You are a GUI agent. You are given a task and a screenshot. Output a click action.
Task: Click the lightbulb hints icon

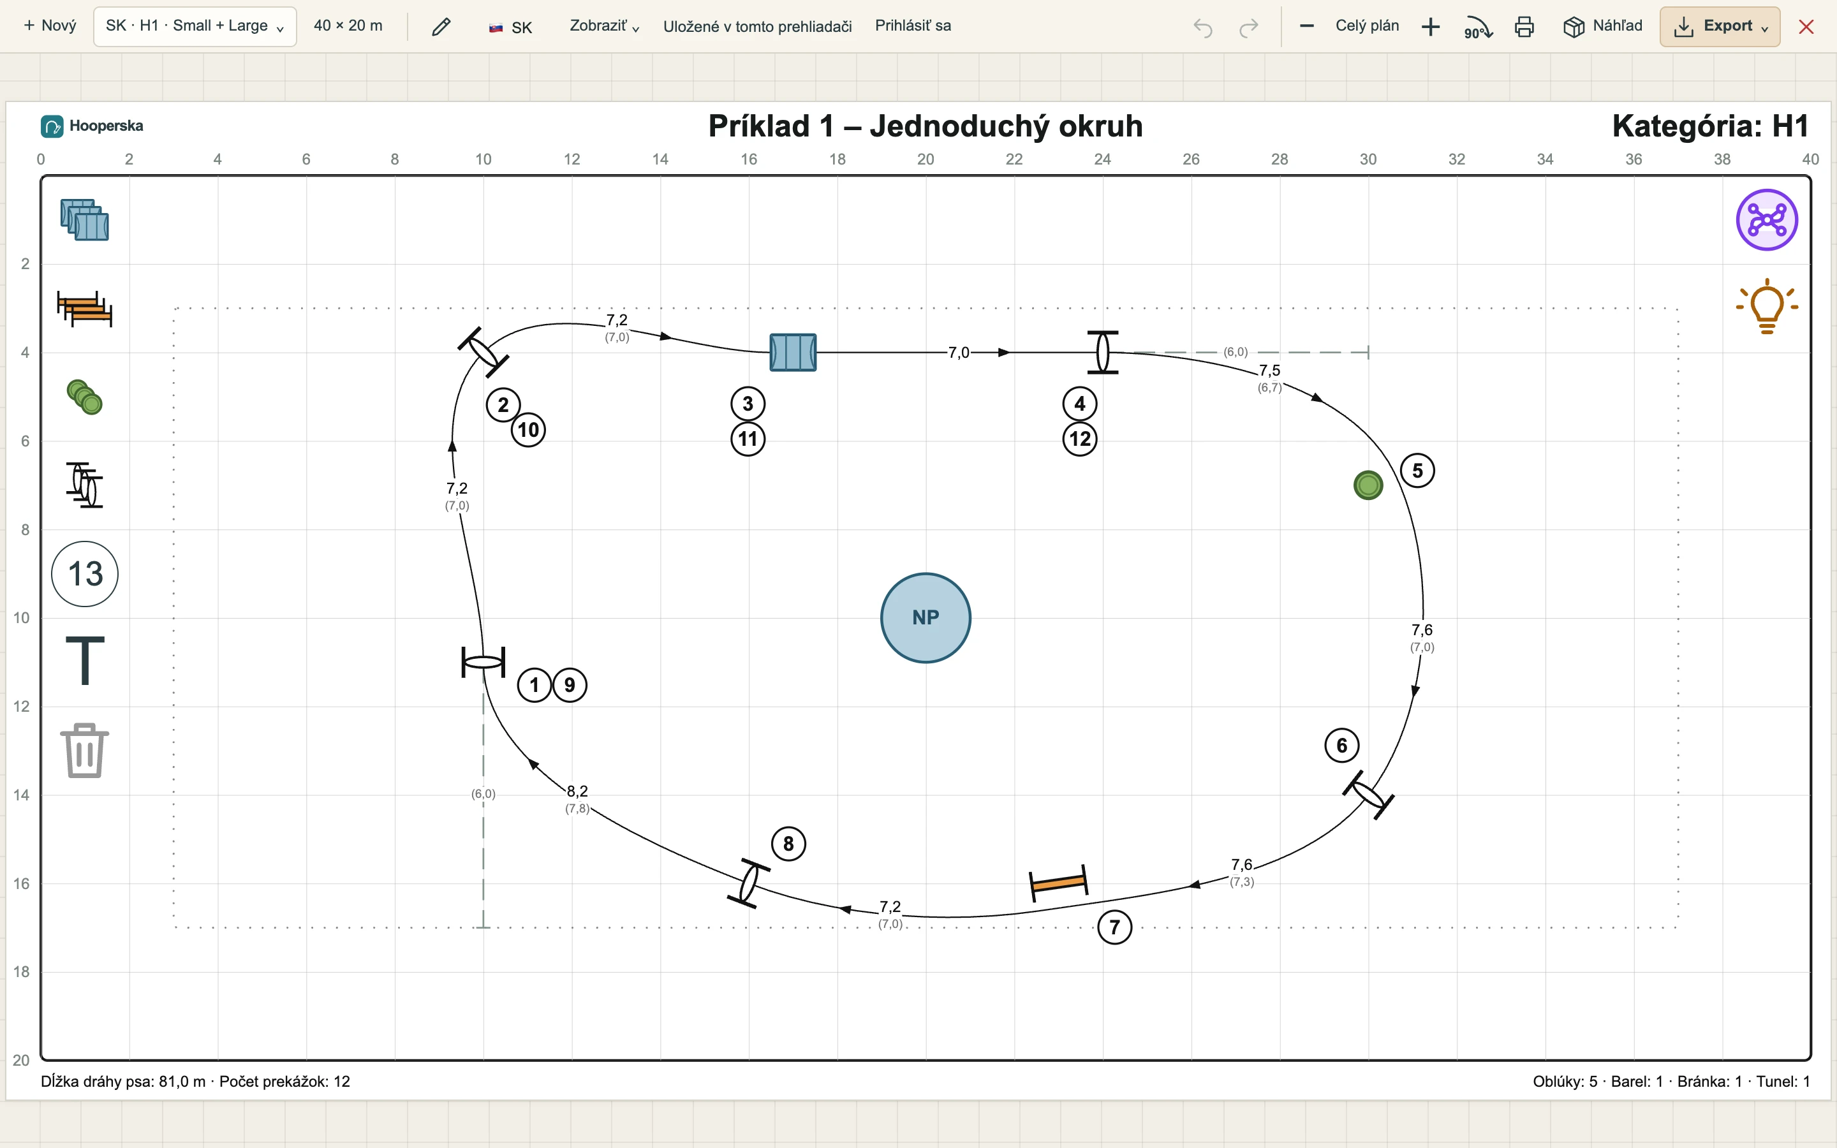click(x=1766, y=306)
